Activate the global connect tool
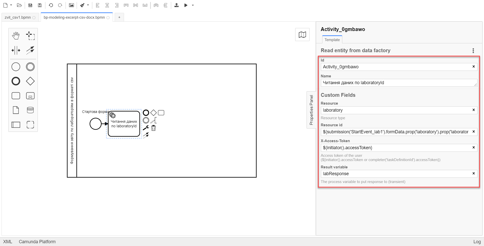 tap(30, 50)
